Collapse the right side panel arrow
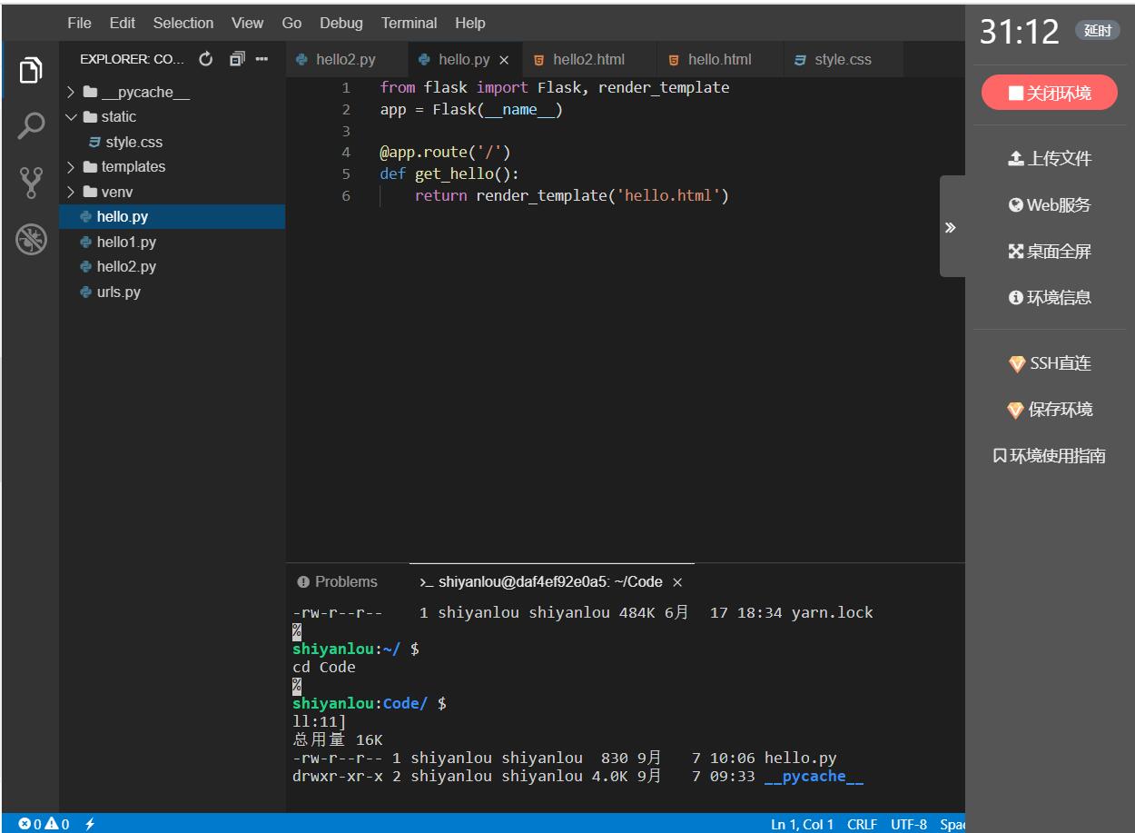Image resolution: width=1135 pixels, height=833 pixels. point(951,227)
